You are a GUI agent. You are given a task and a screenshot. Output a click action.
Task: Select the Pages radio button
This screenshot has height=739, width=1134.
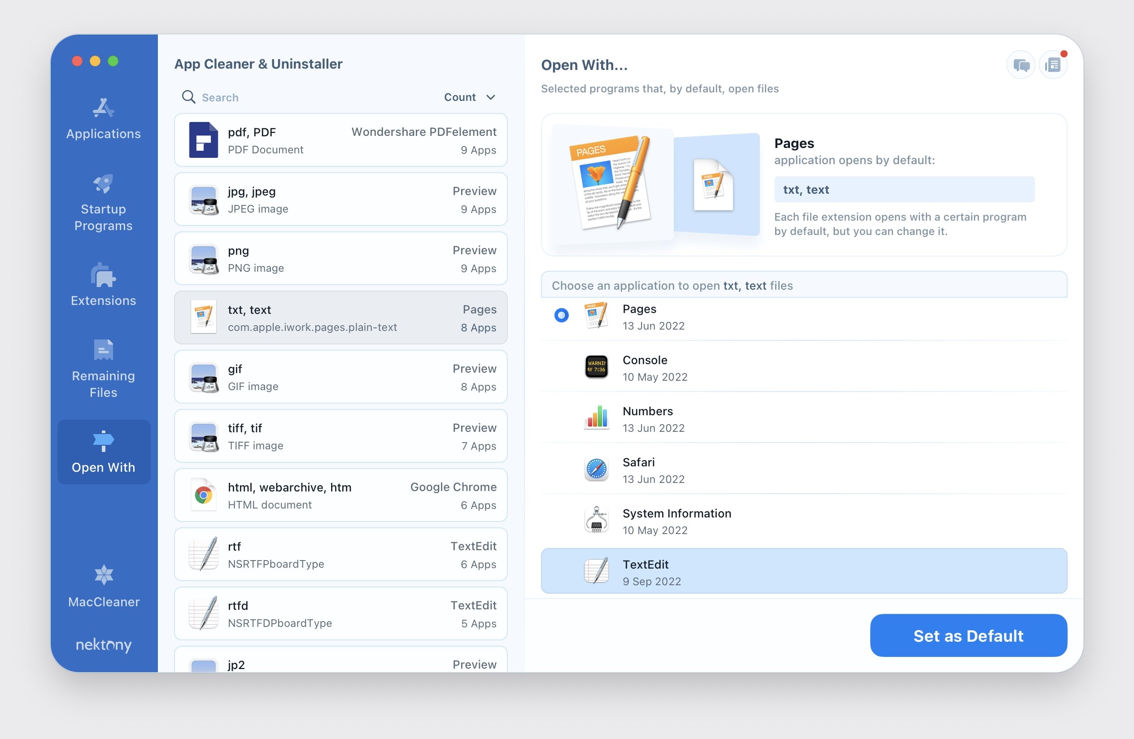[x=561, y=315]
